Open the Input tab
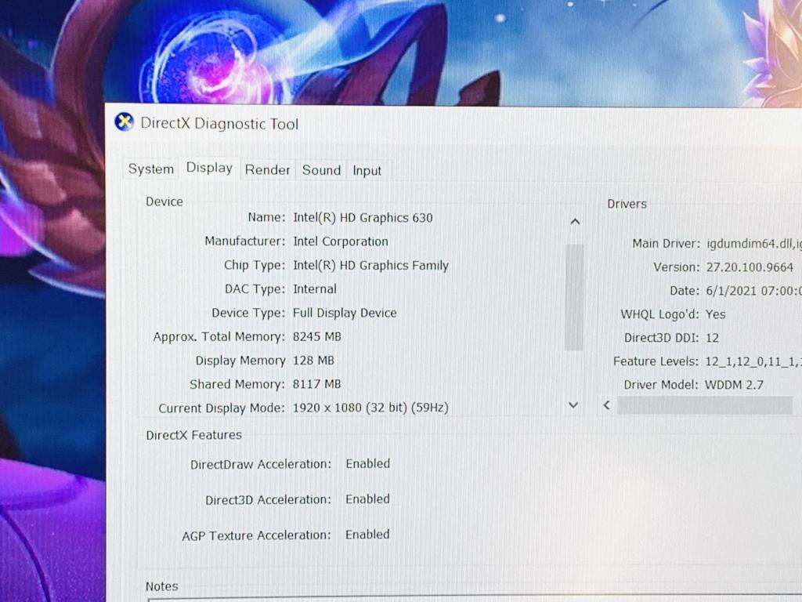Image resolution: width=802 pixels, height=602 pixels. pyautogui.click(x=367, y=170)
